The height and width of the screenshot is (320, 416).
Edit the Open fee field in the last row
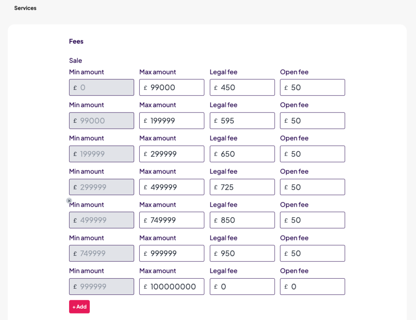312,287
